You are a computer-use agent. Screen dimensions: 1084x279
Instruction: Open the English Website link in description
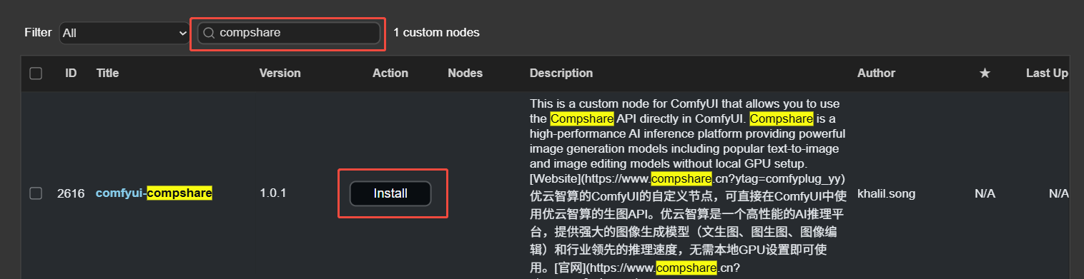click(x=687, y=178)
